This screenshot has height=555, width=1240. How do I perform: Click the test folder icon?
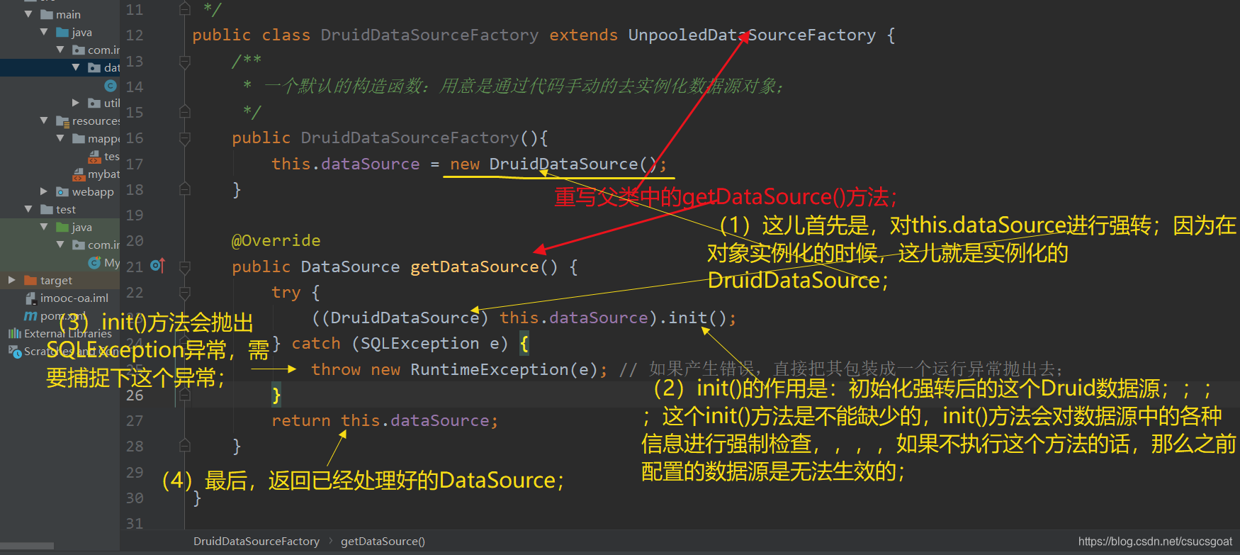coord(47,210)
